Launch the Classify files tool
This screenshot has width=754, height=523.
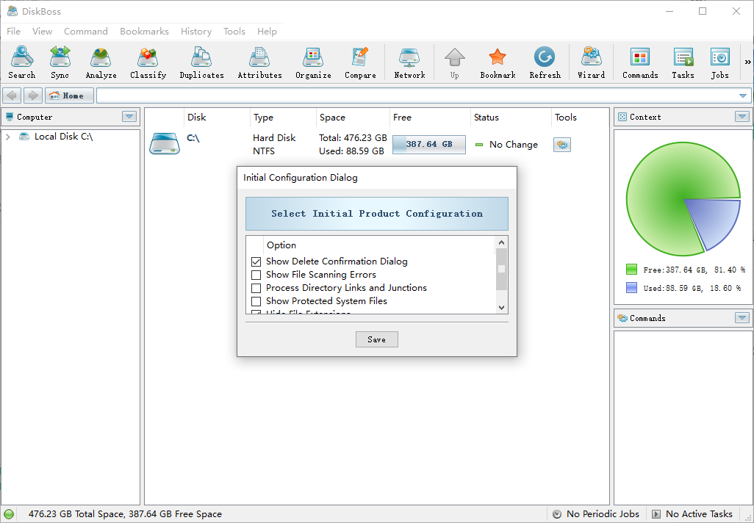[x=148, y=62]
